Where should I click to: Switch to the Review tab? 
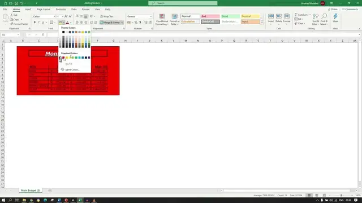85,10
